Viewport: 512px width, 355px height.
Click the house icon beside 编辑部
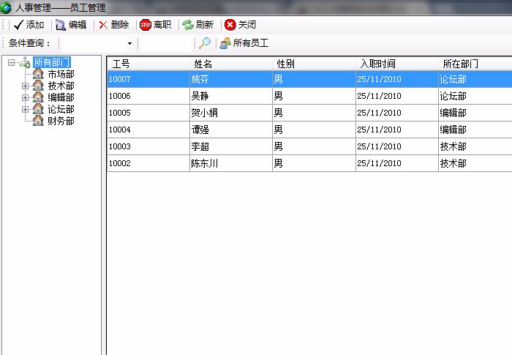pos(38,97)
